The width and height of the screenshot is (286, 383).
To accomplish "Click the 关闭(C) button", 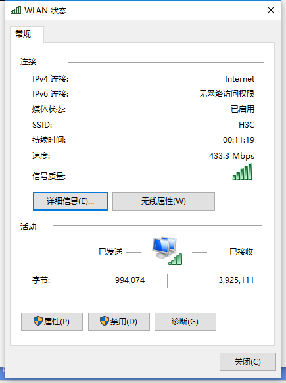I will pos(248,362).
